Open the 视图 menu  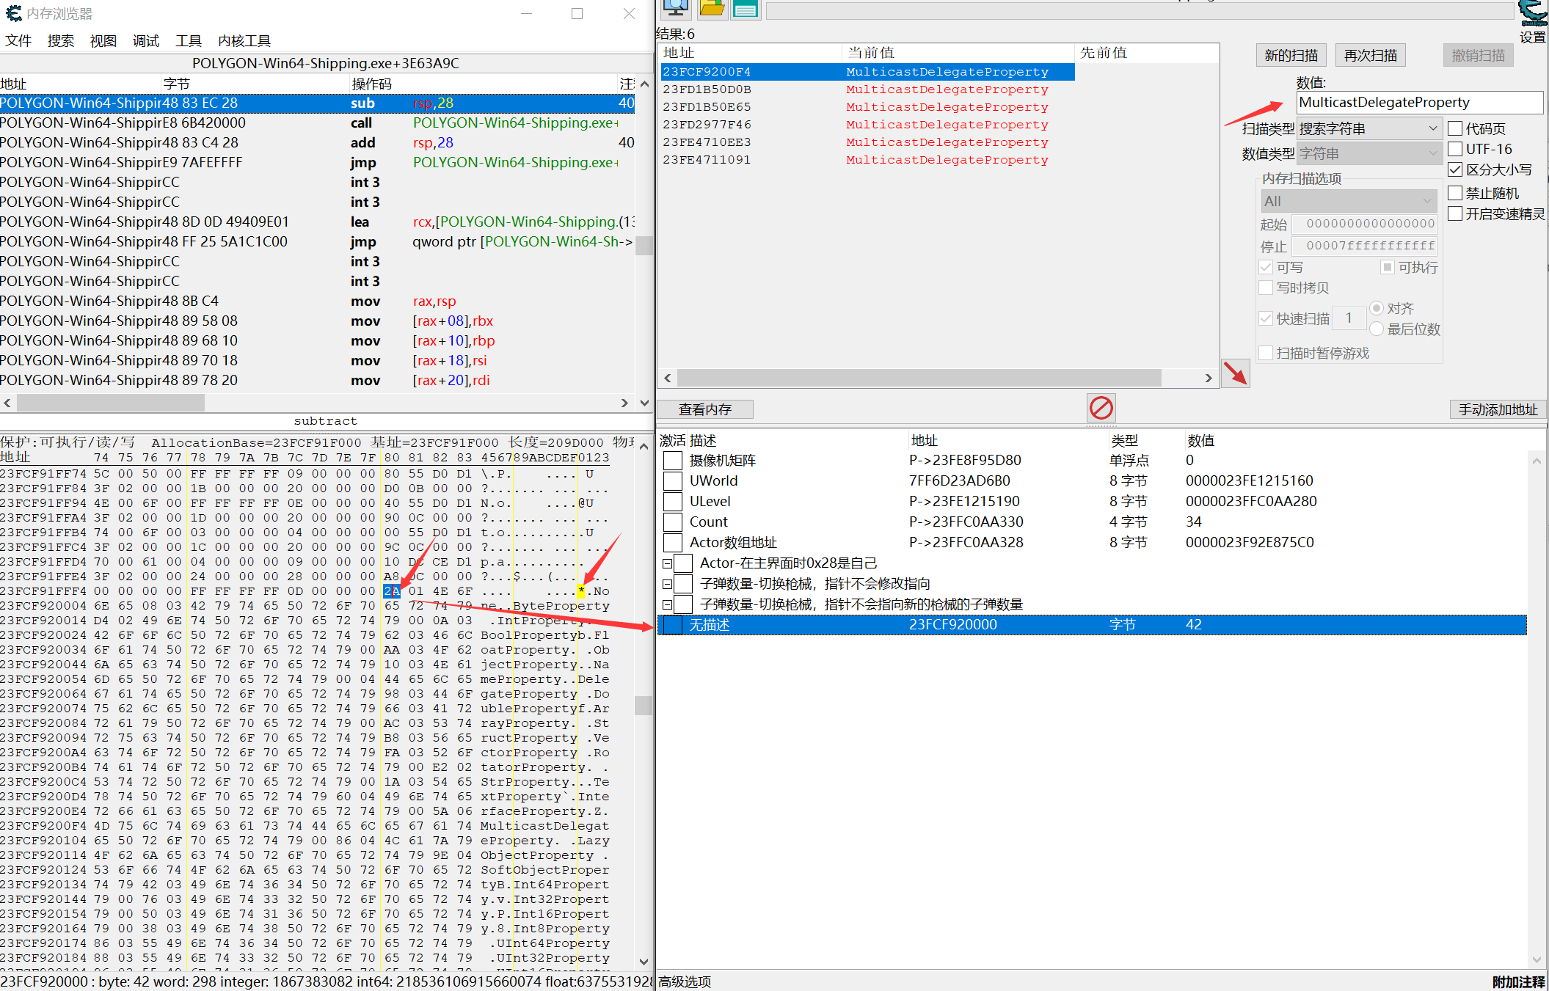point(103,41)
